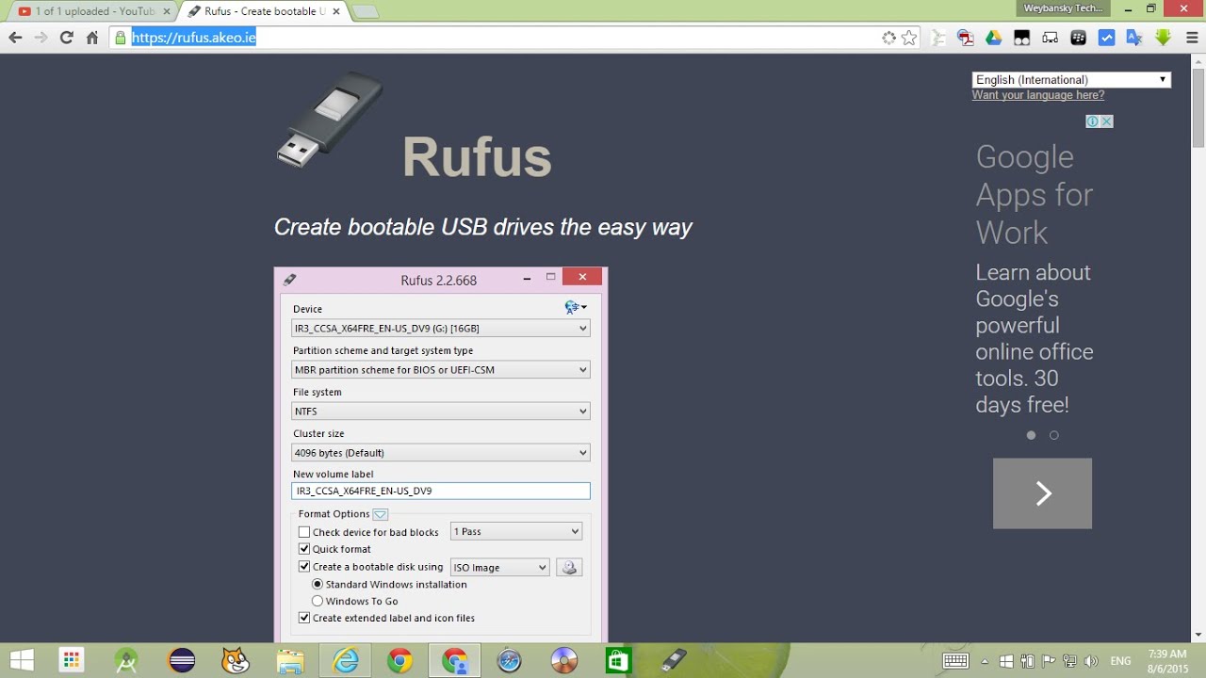Open the Chrome hamburger menu
The height and width of the screenshot is (678, 1206).
pos(1191,38)
